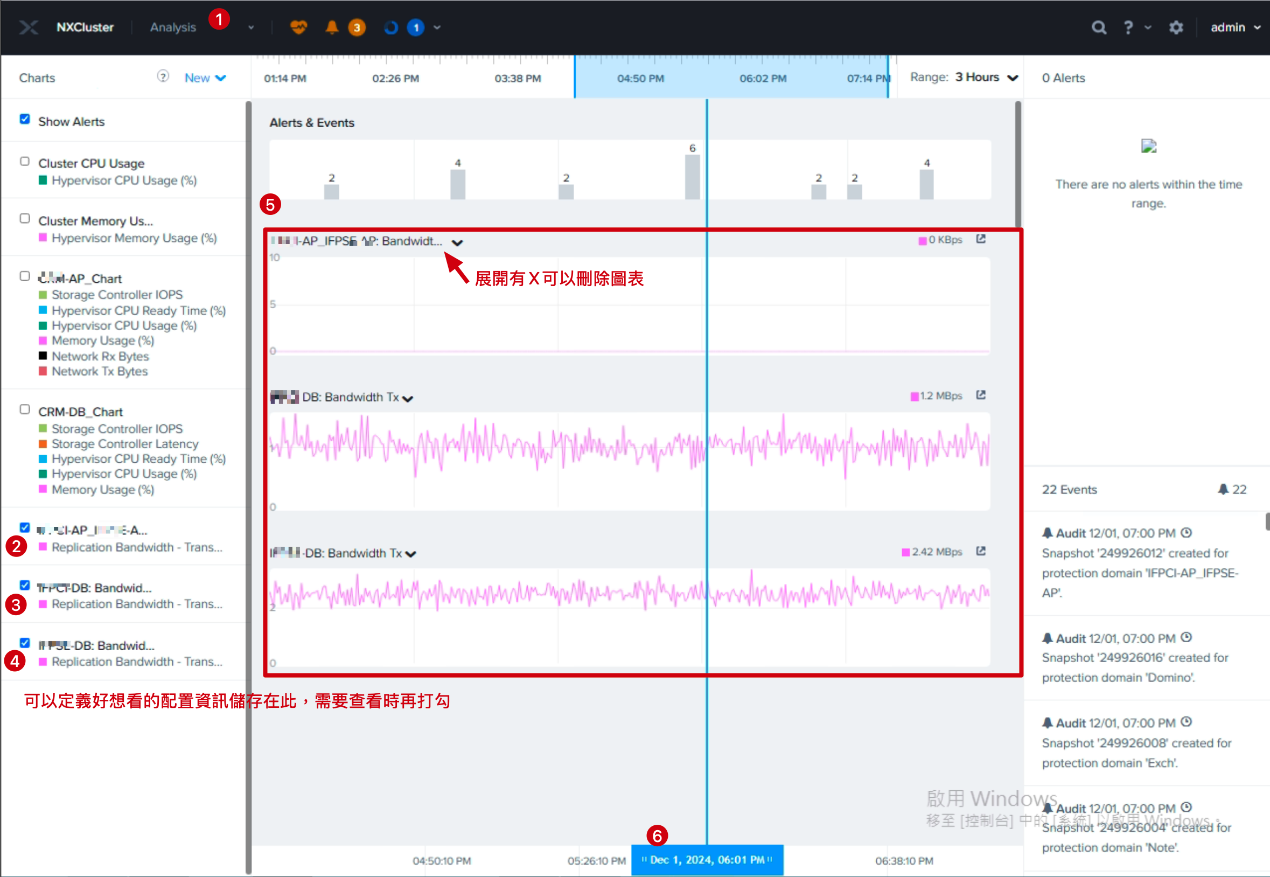Image resolution: width=1270 pixels, height=877 pixels.
Task: Open the search magnifier icon
Action: 1099,27
